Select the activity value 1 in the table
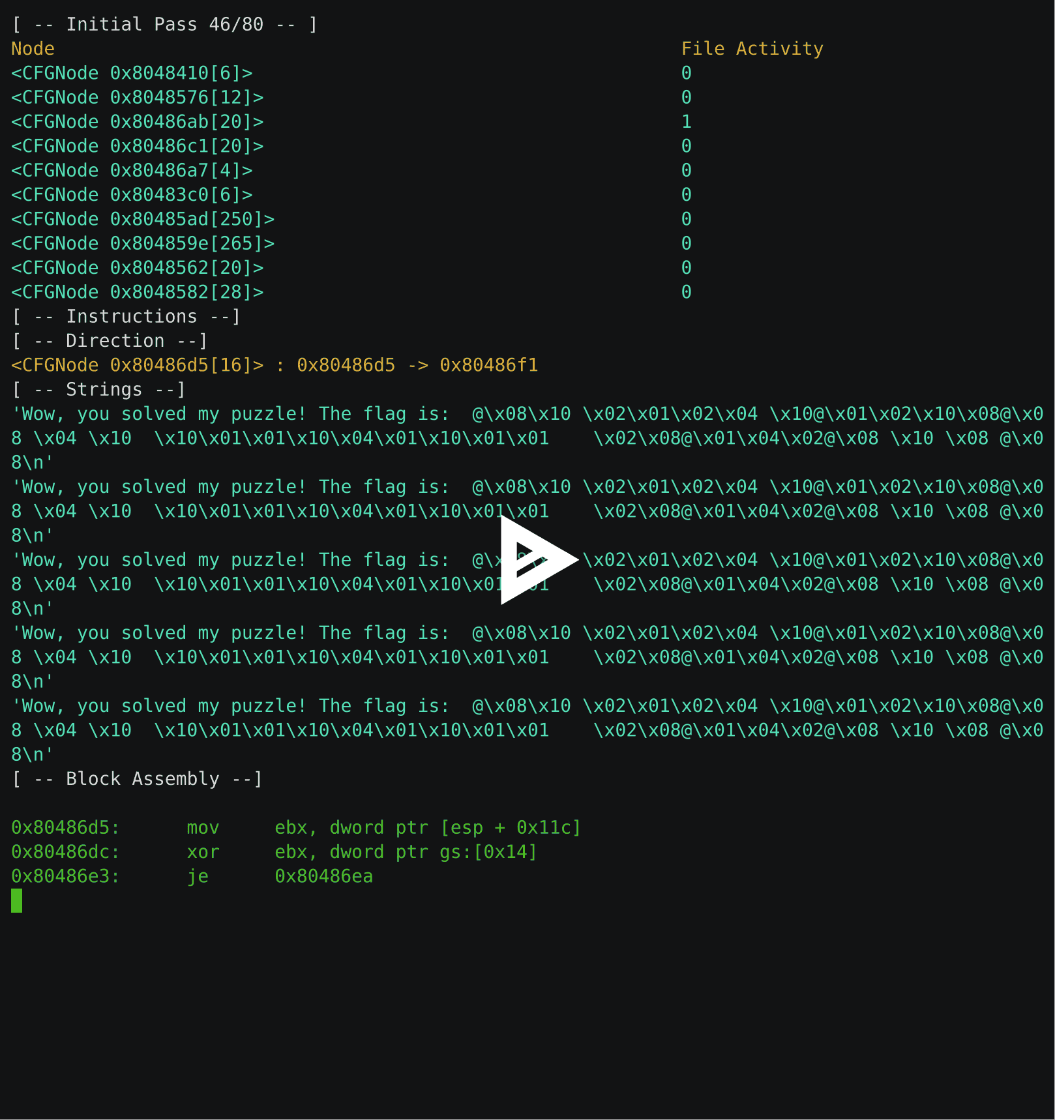The width and height of the screenshot is (1055, 1120). coord(686,121)
